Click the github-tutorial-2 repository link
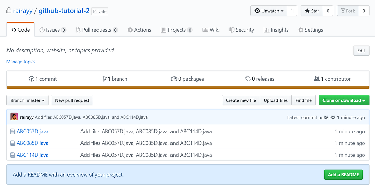This screenshot has height=191, width=375. 64,11
